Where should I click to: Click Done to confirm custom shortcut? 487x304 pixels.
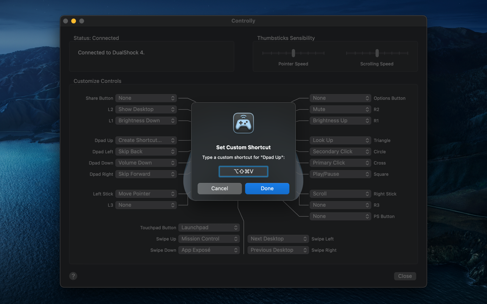tap(267, 188)
